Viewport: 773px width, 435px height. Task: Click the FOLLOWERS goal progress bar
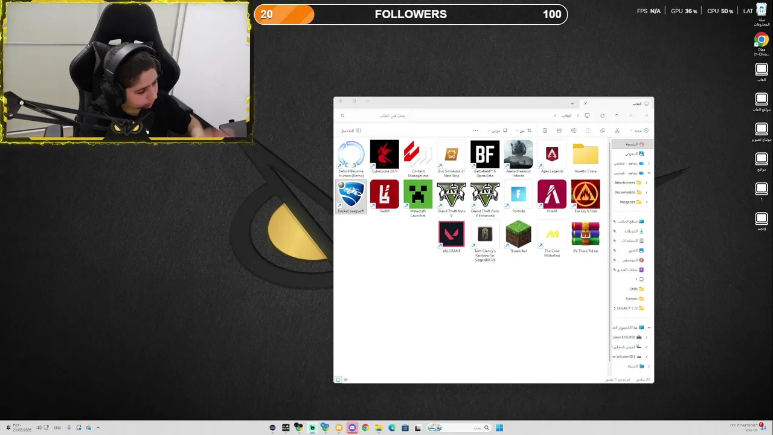411,14
